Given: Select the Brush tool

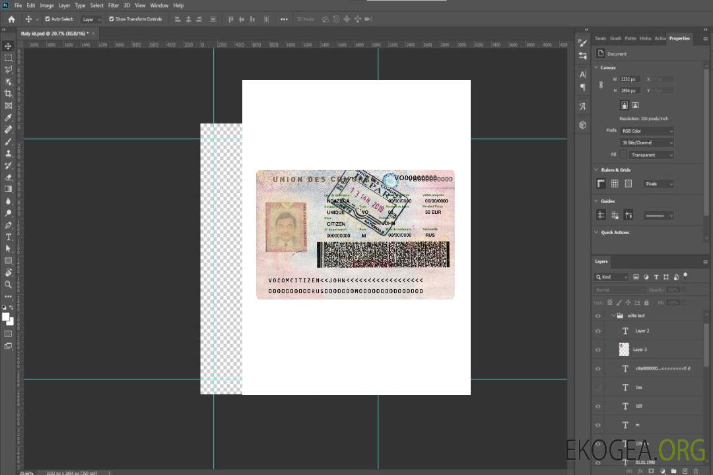Looking at the screenshot, I should [x=9, y=141].
